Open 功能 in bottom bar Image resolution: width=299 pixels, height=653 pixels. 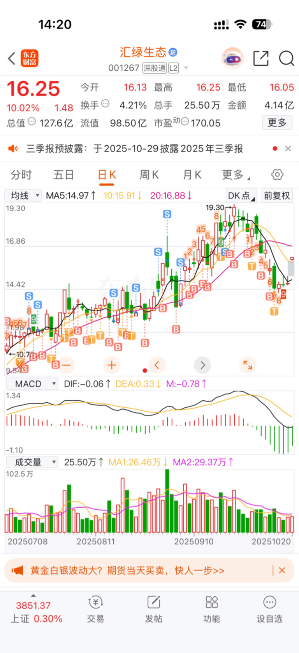(x=212, y=609)
